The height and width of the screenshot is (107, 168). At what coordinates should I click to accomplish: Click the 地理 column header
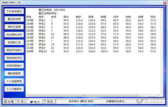click(x=141, y=17)
